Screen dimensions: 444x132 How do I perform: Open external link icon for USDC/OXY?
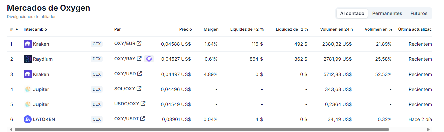pos(143,104)
